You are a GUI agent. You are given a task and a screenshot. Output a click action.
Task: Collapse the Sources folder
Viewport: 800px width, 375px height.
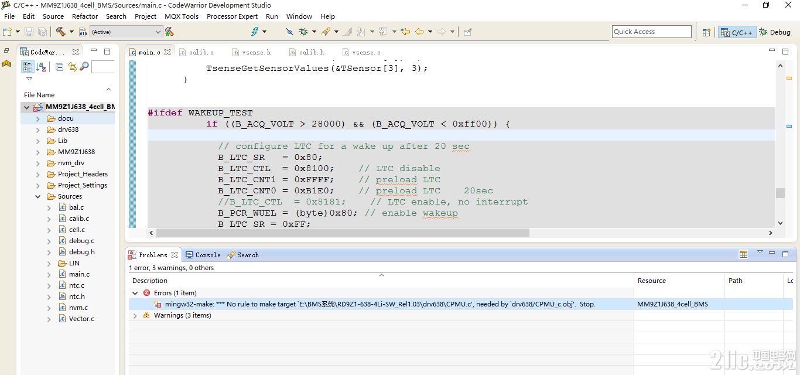pos(37,197)
